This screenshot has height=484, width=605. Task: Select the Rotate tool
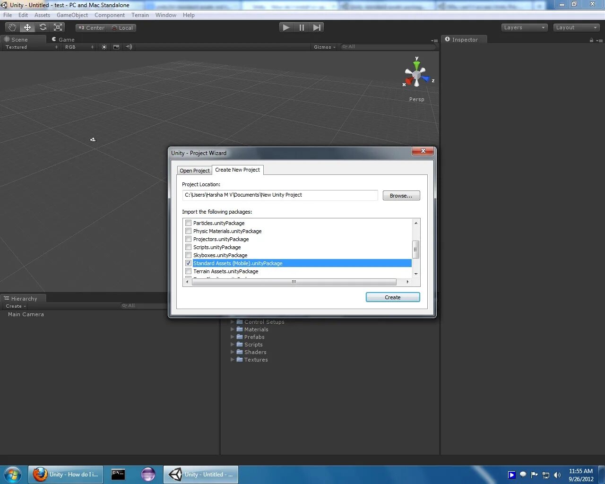pyautogui.click(x=43, y=27)
